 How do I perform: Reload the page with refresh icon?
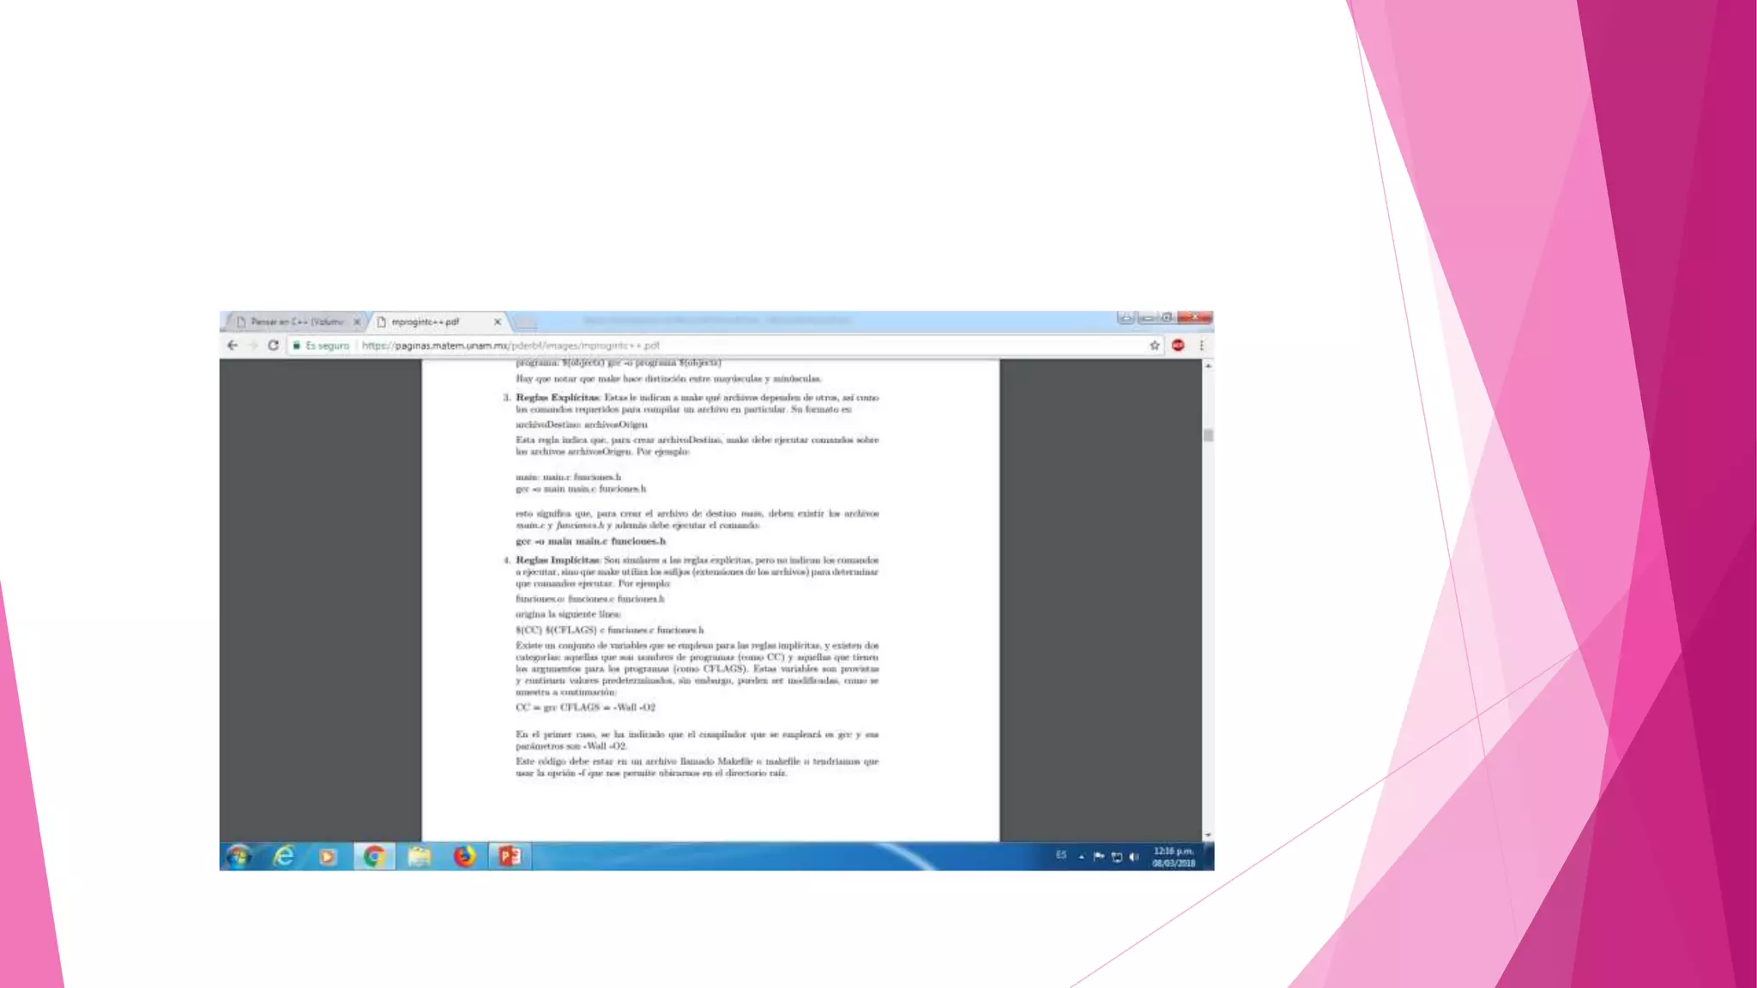273,346
